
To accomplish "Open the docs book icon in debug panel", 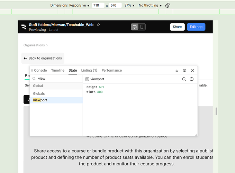I will tap(184, 70).
